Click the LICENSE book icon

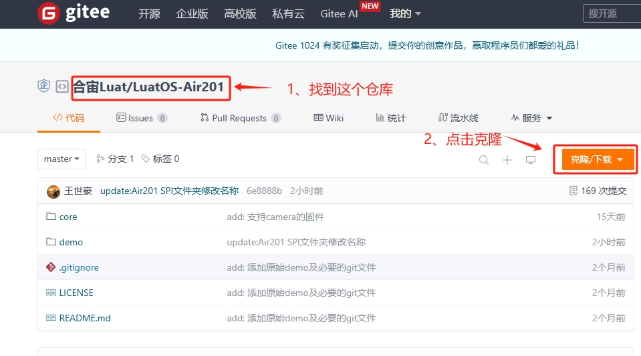[51, 293]
